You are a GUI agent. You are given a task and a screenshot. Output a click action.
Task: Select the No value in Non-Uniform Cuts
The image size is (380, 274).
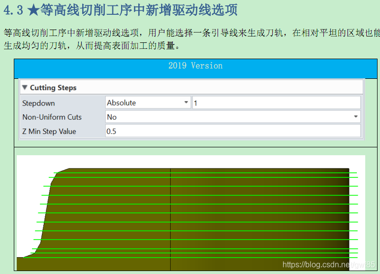112,117
